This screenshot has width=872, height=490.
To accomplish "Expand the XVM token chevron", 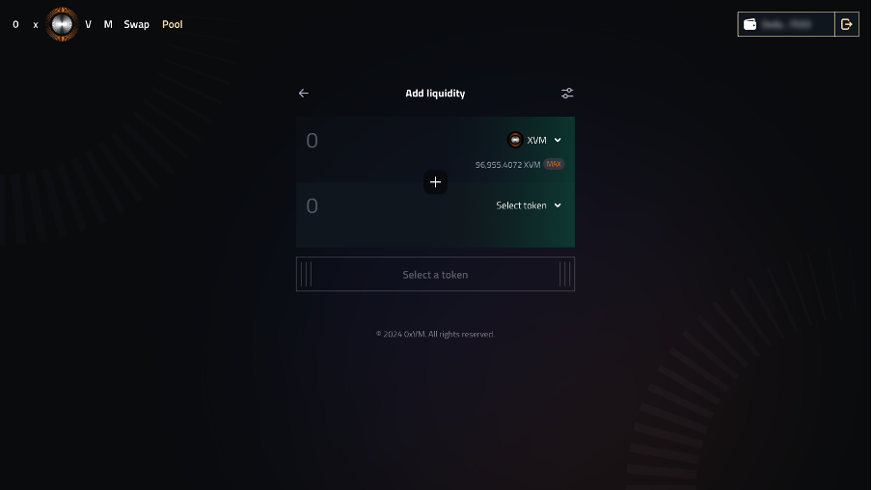I will (x=558, y=140).
